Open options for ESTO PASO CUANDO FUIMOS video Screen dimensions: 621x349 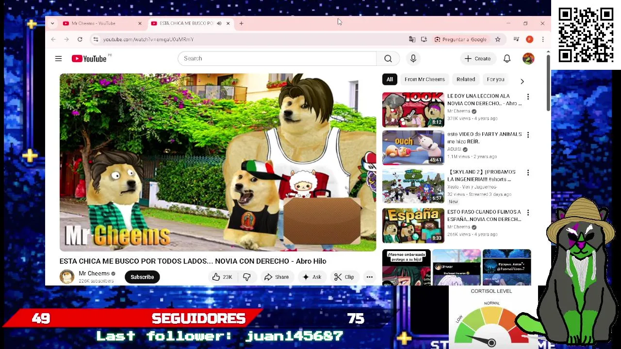click(528, 212)
